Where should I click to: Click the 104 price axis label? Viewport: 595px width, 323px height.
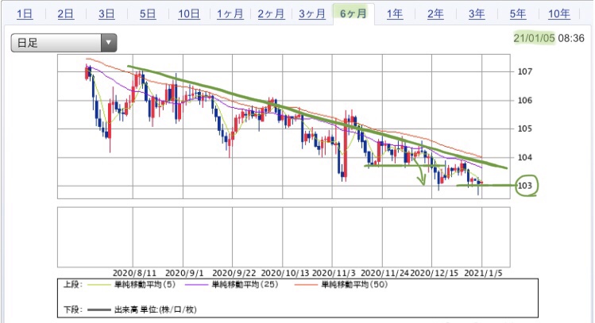click(525, 157)
